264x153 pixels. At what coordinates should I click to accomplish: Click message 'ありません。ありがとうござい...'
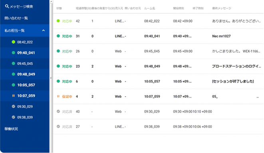(x=236, y=21)
